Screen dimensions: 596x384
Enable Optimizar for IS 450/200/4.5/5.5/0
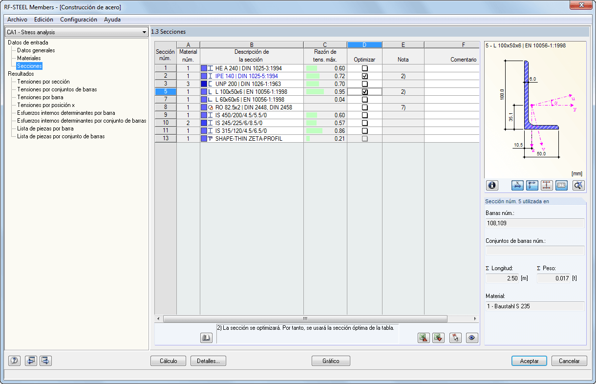click(x=364, y=115)
